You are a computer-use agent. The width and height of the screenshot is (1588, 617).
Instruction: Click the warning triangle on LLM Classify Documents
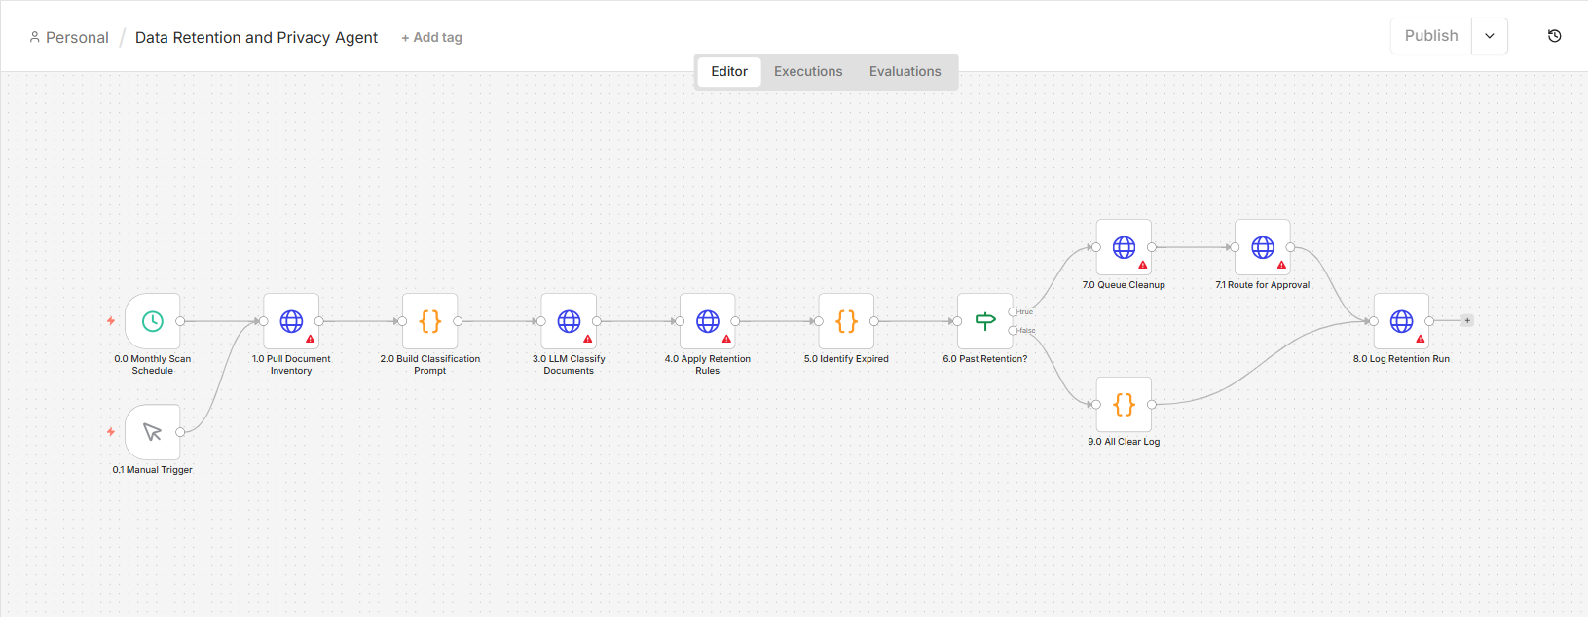click(x=588, y=340)
